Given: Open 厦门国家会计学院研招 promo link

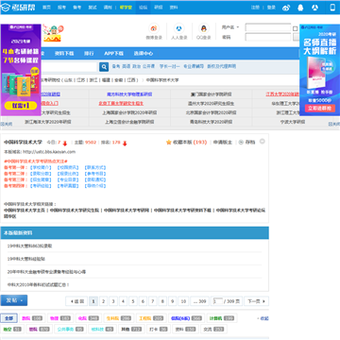Looking at the screenshot, I should pyautogui.click(x=211, y=94).
